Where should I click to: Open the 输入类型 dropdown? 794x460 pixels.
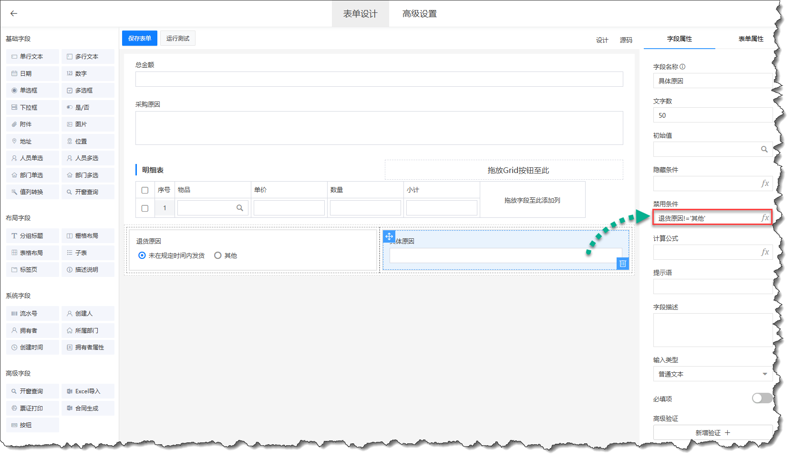(712, 374)
